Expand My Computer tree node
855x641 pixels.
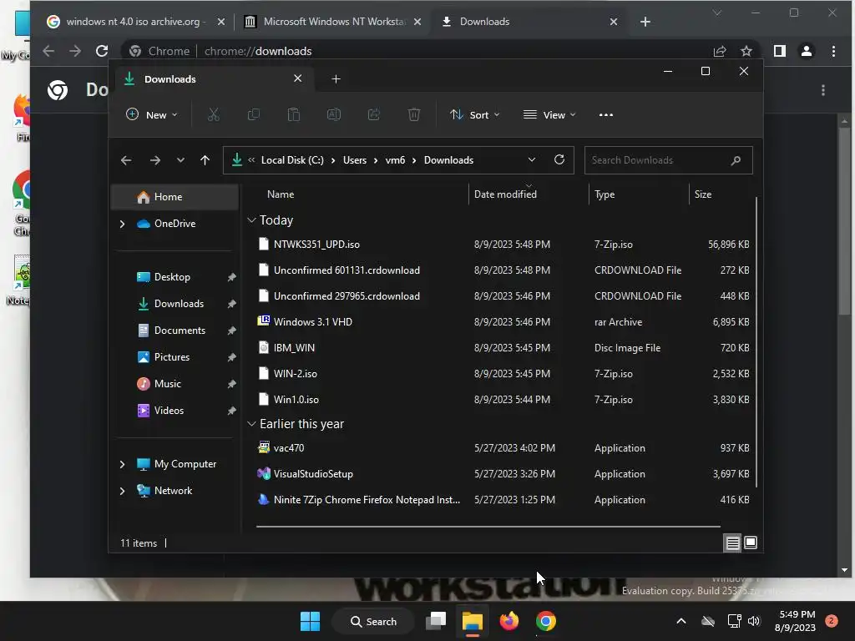[122, 464]
